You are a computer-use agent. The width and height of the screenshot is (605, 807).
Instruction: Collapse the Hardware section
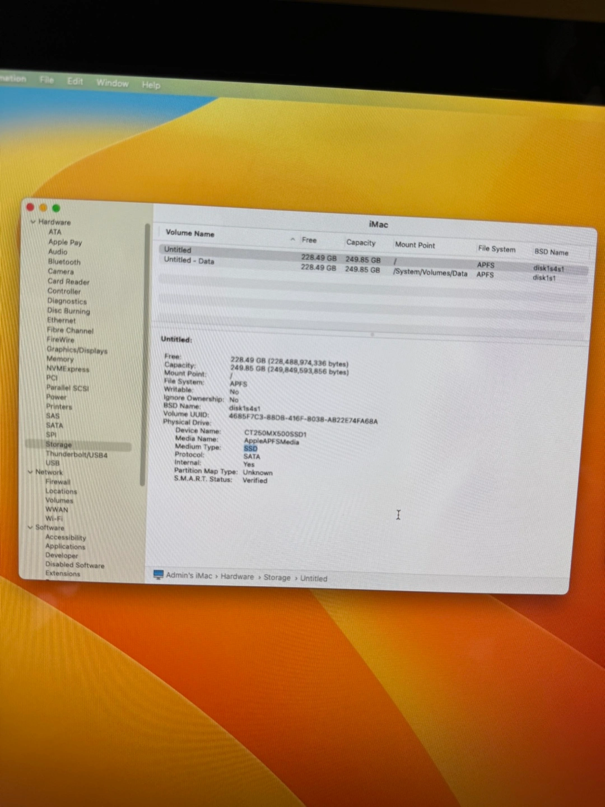click(x=33, y=222)
